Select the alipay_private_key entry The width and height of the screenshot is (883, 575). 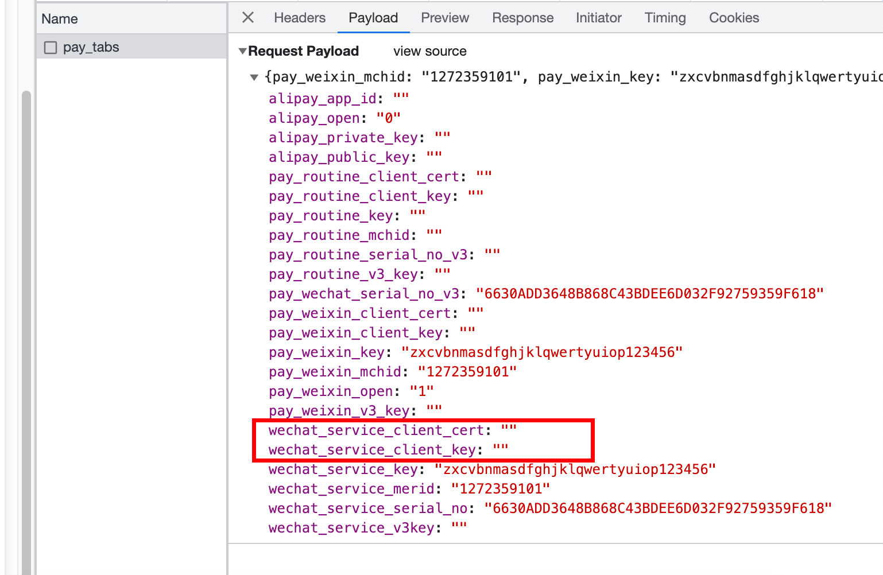tap(359, 137)
